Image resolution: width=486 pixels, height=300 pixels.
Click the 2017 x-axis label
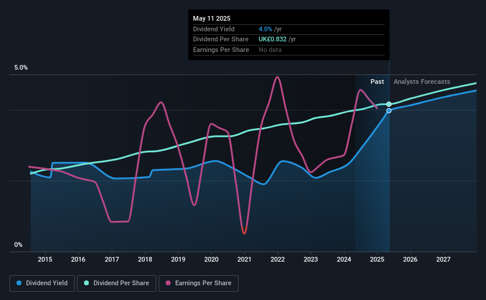(x=111, y=259)
